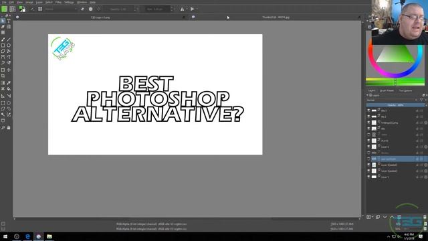The height and width of the screenshot is (241, 428).
Task: Adjust the layer Opacity slider
Action: (x=395, y=105)
